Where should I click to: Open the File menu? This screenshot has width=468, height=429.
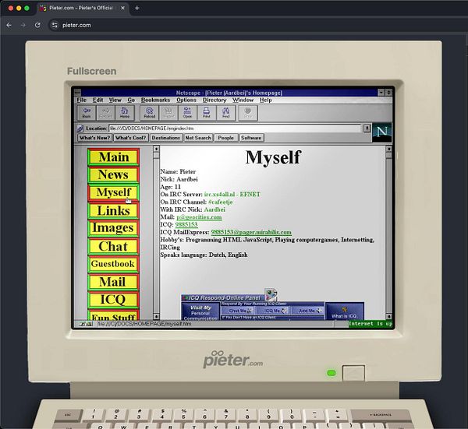(x=81, y=100)
